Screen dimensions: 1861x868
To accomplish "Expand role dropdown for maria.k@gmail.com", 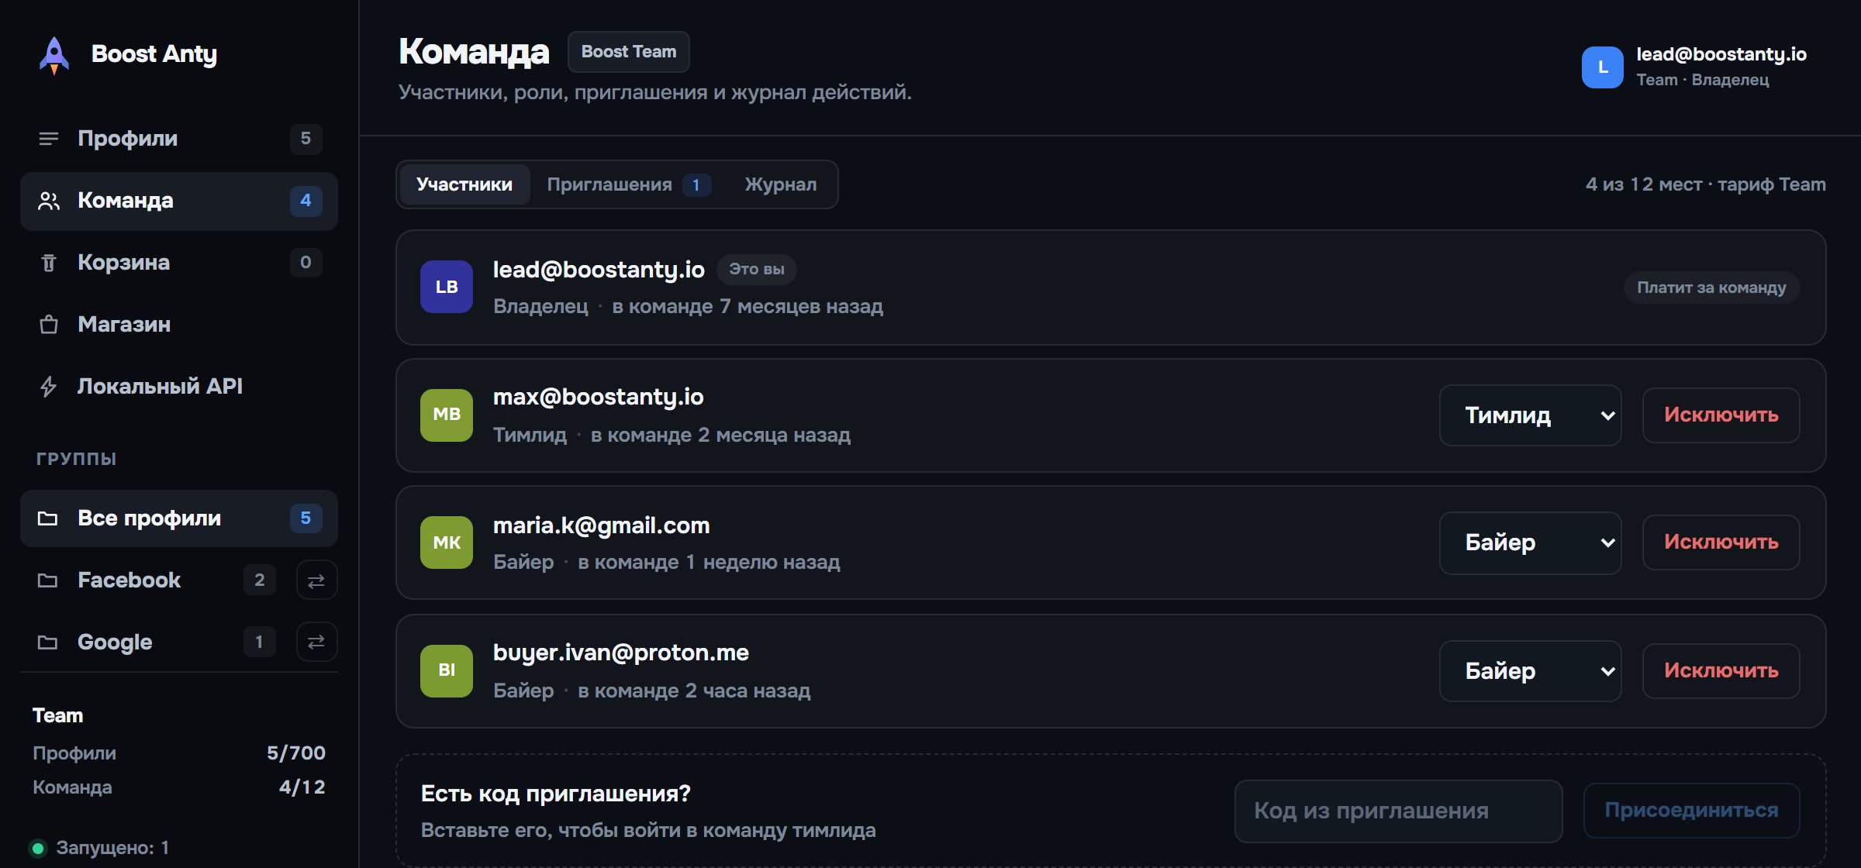I will (1530, 542).
